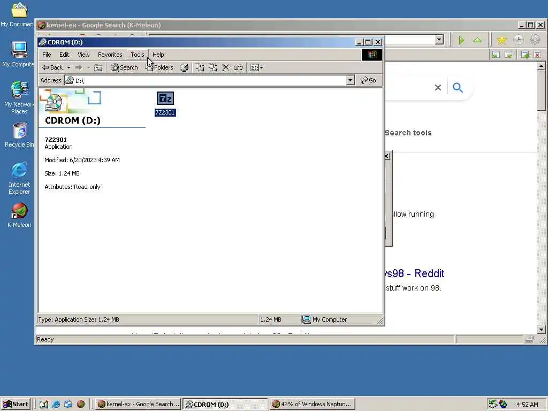Select My Network Places desktop icon
The image size is (548, 411).
pos(19,97)
